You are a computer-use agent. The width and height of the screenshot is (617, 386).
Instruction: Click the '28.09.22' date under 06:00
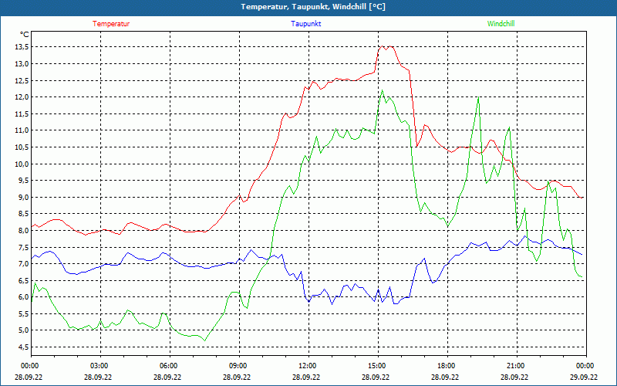167,378
